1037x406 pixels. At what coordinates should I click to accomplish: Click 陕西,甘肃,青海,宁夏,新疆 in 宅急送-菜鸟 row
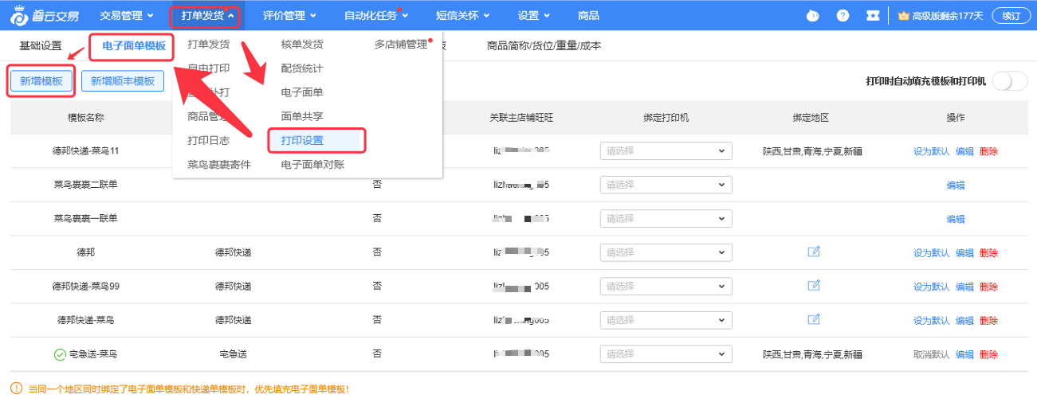(x=813, y=354)
